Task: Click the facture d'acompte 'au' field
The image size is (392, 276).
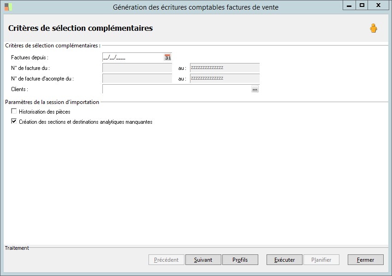Action: (x=225, y=79)
